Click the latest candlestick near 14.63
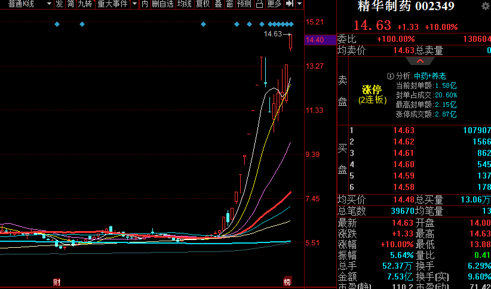This screenshot has width=491, height=289. tap(290, 42)
